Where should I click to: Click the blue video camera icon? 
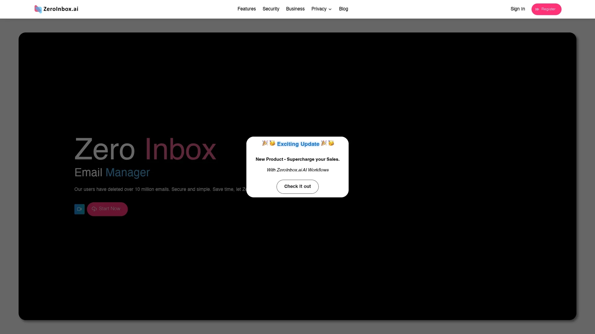click(79, 209)
